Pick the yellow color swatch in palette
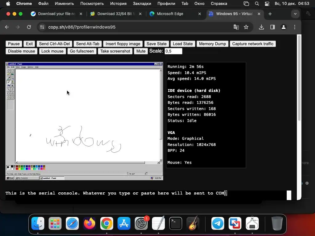The image size is (315, 236). [x=19, y=169]
